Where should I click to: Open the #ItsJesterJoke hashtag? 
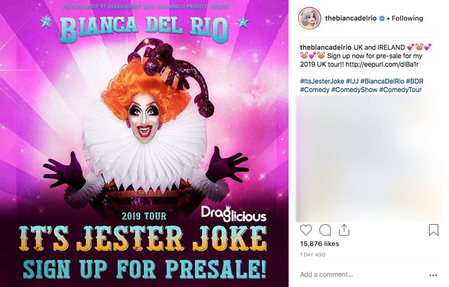pyautogui.click(x=322, y=81)
